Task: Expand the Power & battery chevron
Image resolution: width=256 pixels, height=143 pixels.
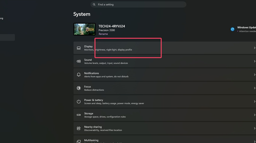Action: [254, 101]
